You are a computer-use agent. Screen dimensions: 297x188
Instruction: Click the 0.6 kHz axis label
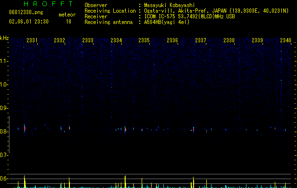pyautogui.click(x=4, y=179)
